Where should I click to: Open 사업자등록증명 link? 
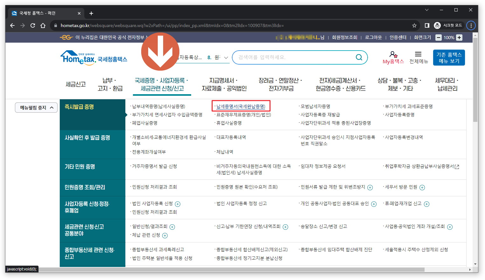pos(400,115)
